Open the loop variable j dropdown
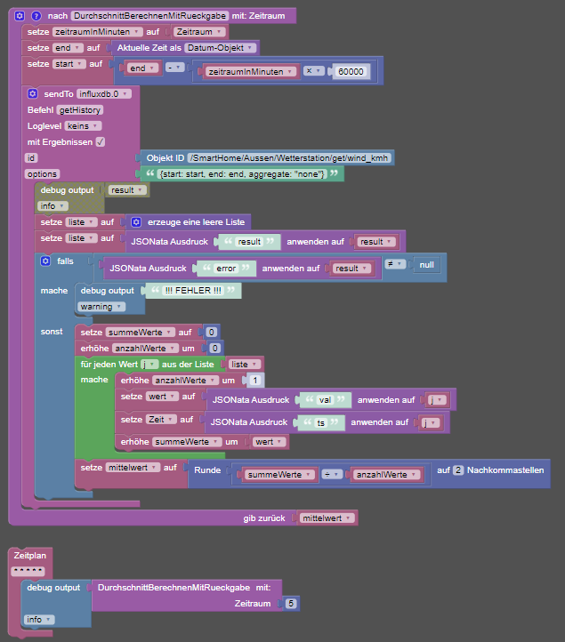This screenshot has height=642, width=565. [149, 364]
